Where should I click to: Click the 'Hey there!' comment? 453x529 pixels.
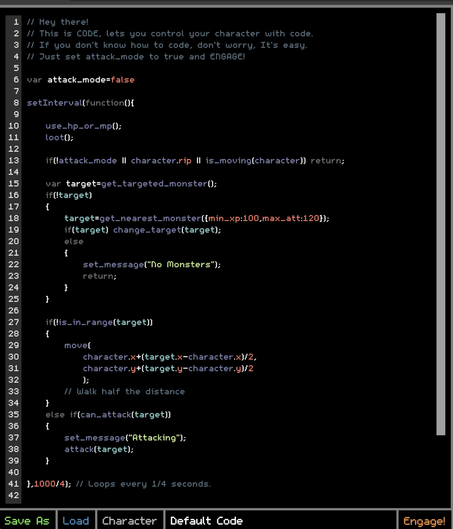coord(58,22)
